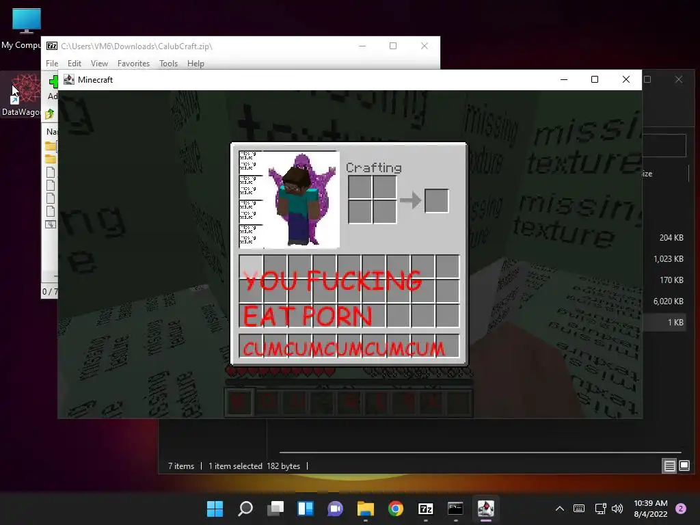Minimize the 7-Zip window

click(362, 46)
